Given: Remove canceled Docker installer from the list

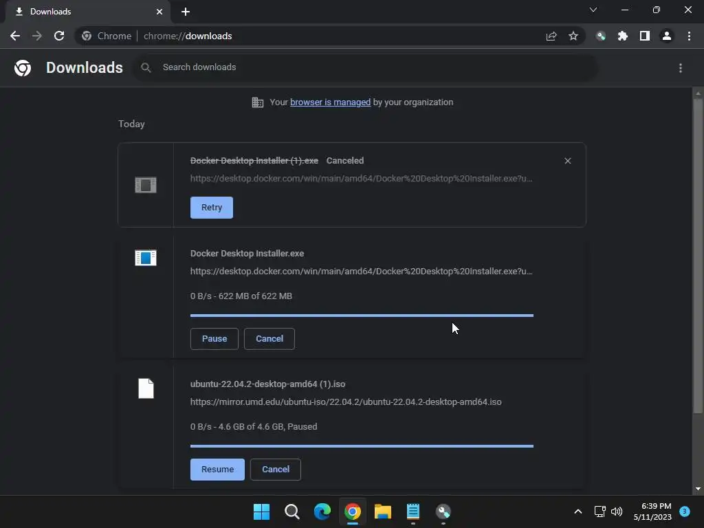Looking at the screenshot, I should pos(567,161).
